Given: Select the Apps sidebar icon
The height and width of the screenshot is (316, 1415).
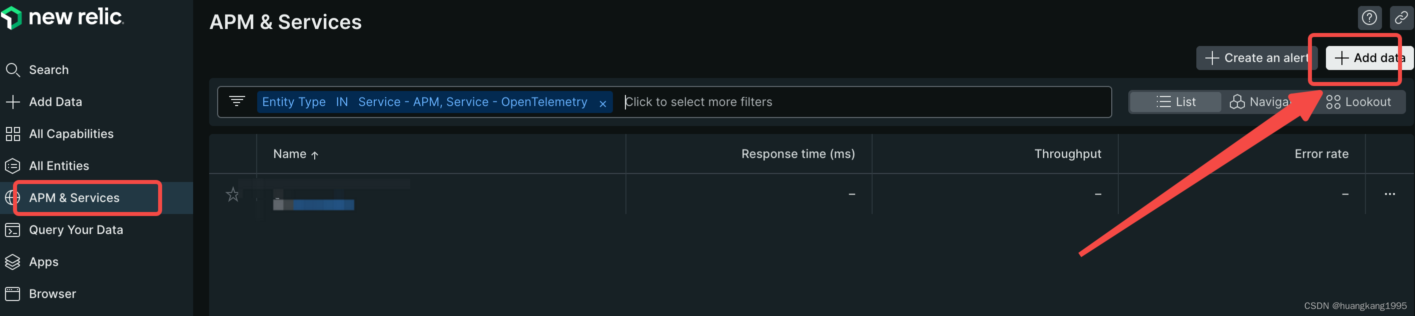Looking at the screenshot, I should click(12, 261).
